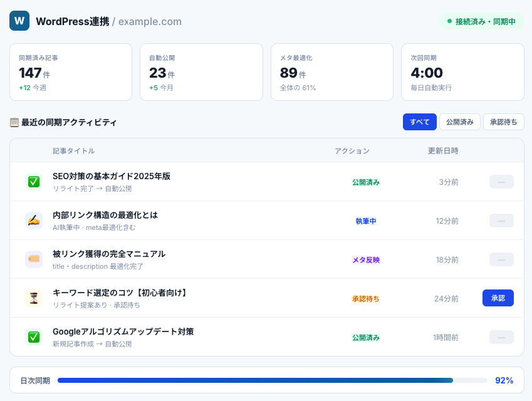Open the 執筆中 status for 内部リンク構造の最適化とは
Image resolution: width=532 pixels, height=401 pixels.
pos(366,221)
